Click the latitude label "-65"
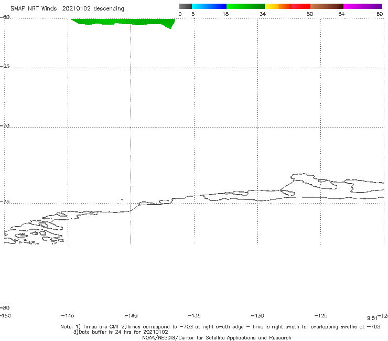Screen dimensions: 388x341 coord(5,67)
